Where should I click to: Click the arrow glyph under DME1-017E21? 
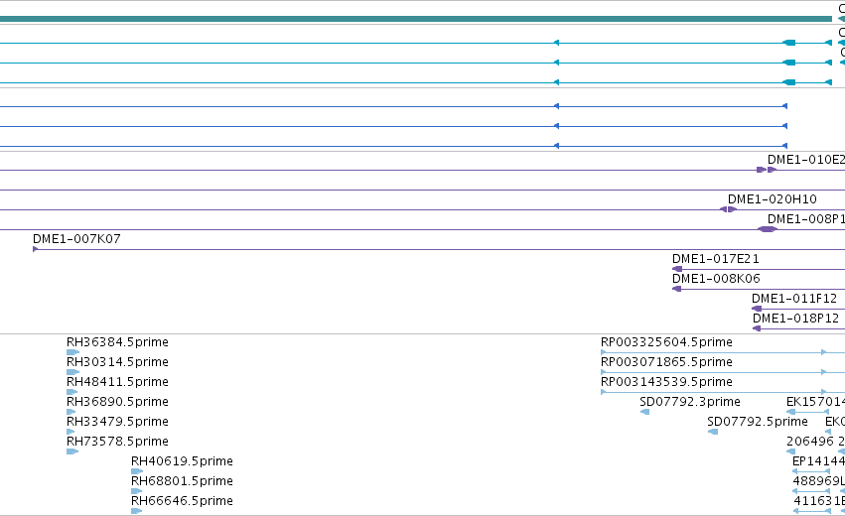click(x=677, y=269)
